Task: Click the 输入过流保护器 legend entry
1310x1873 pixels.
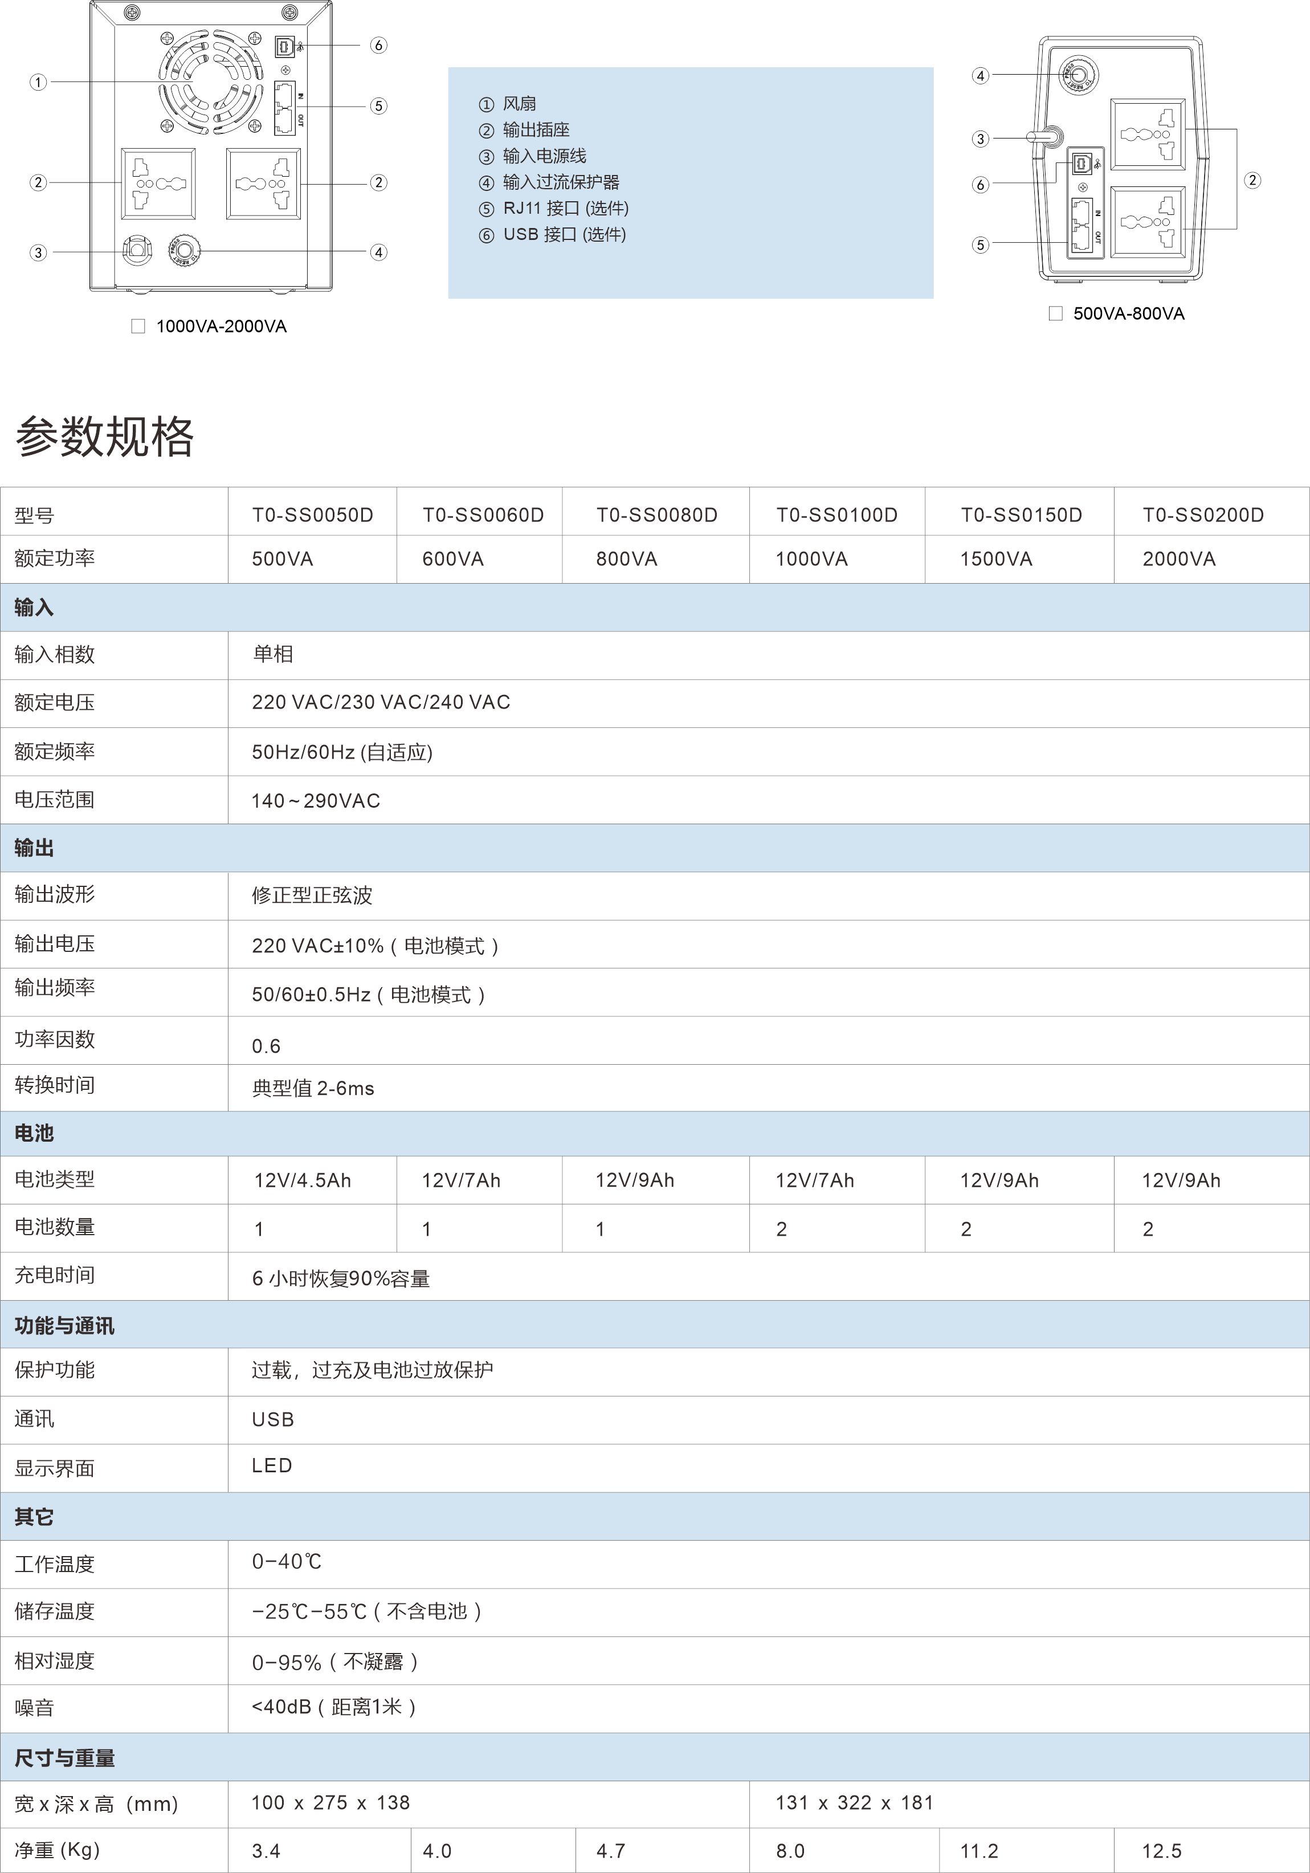Action: (560, 182)
